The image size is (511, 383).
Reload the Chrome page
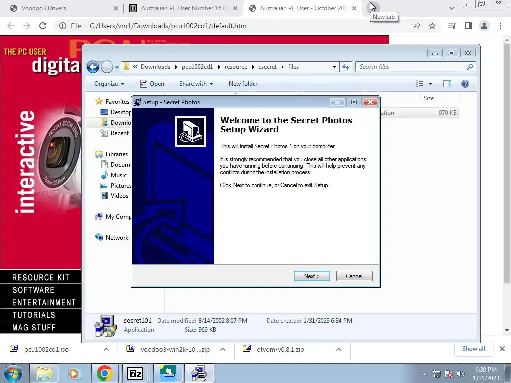(43, 26)
